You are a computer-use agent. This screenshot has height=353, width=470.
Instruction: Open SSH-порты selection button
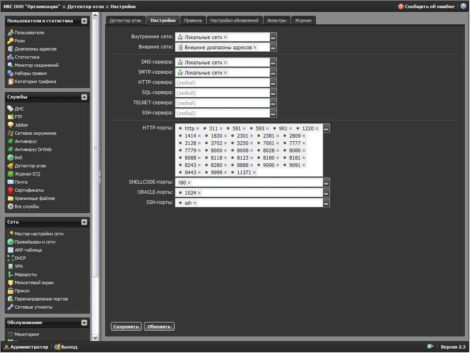326,203
